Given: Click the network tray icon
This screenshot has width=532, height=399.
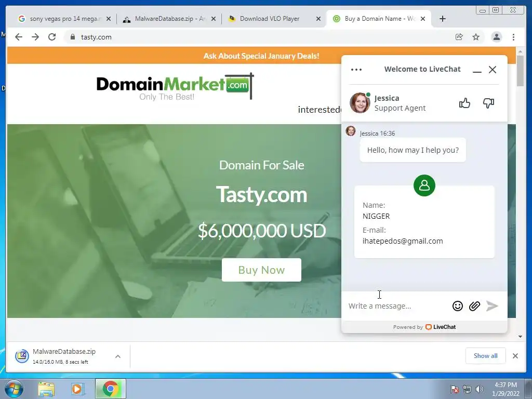Looking at the screenshot, I should coord(467,389).
